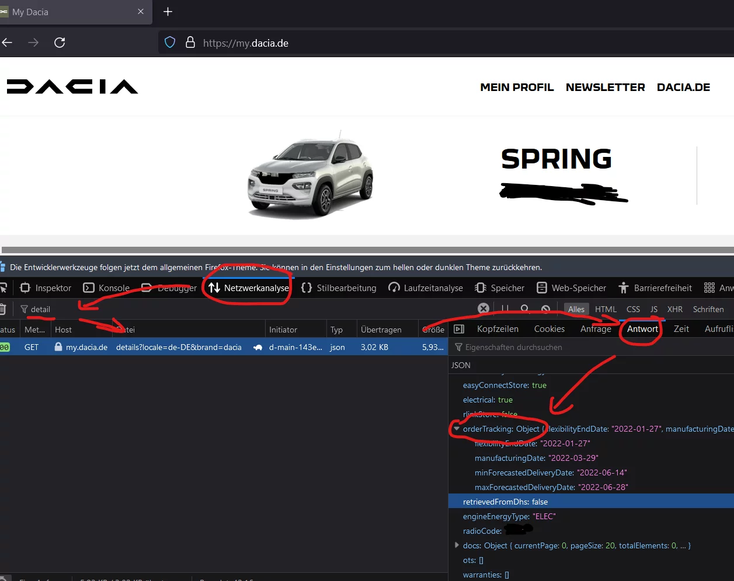This screenshot has width=734, height=581.
Task: Open the network search magnifier
Action: point(525,309)
